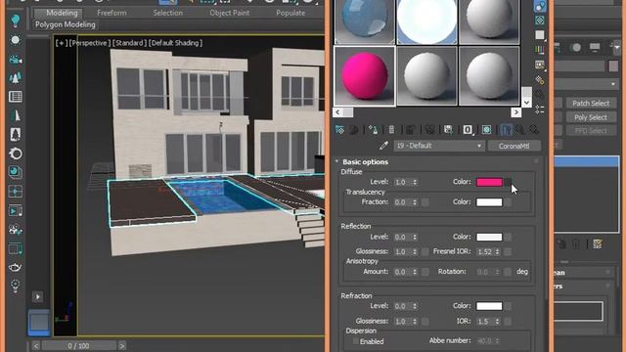Click the camera icon in left toolbar
The image size is (626, 352).
(16, 60)
